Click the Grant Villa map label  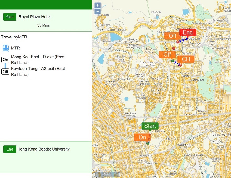[171, 138]
